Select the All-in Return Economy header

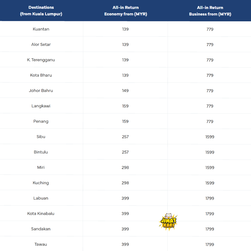(x=125, y=11)
